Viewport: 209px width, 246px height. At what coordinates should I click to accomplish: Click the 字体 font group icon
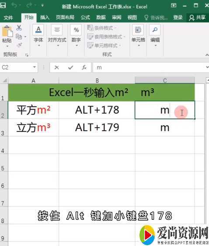pos(38,30)
